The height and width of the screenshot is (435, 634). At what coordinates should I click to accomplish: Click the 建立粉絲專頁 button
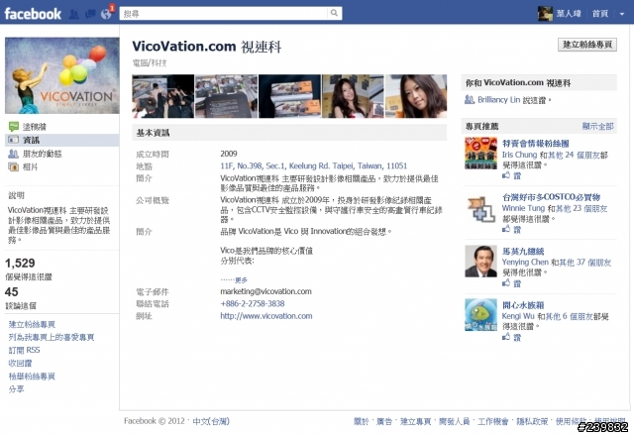[x=587, y=45]
